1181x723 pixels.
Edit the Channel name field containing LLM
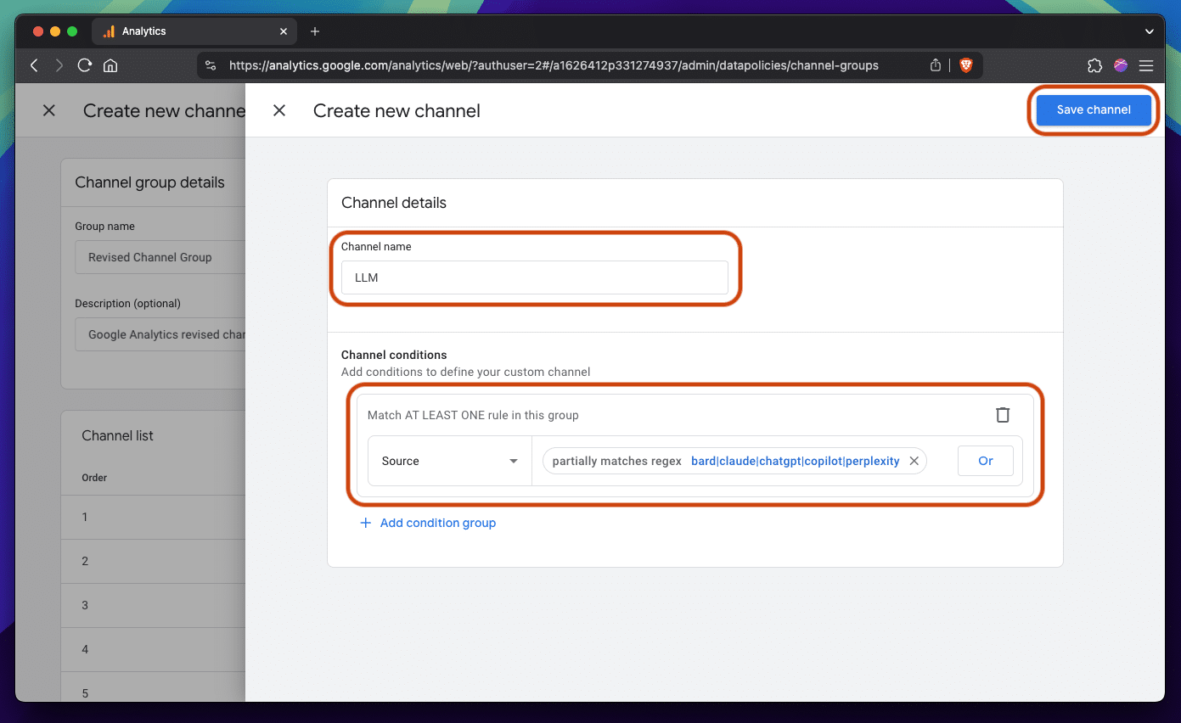tap(535, 277)
